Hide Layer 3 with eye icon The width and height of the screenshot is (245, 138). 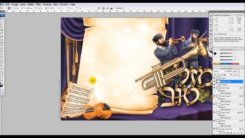tap(214, 78)
